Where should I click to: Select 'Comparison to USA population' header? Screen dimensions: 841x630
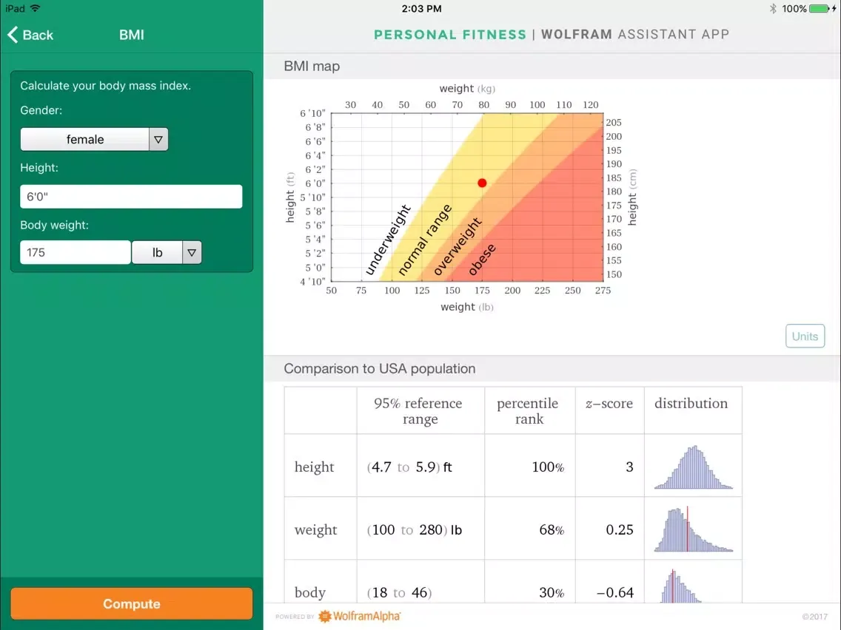(x=379, y=368)
